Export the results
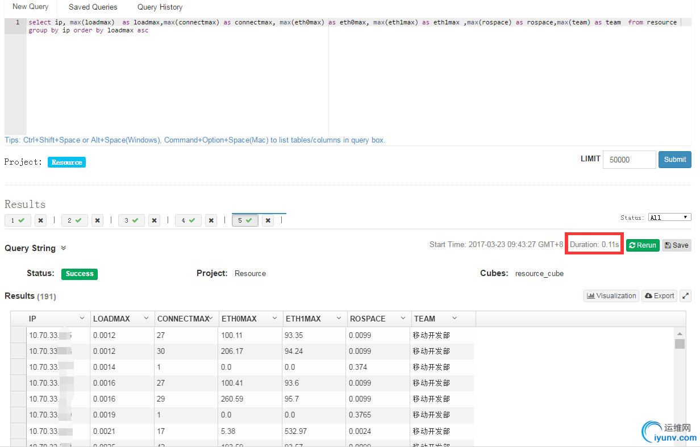Viewport: 700px width, 447px height. [659, 296]
